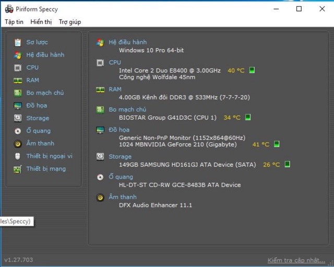Click the CPU temperature 40 °C value

[x=236, y=71]
